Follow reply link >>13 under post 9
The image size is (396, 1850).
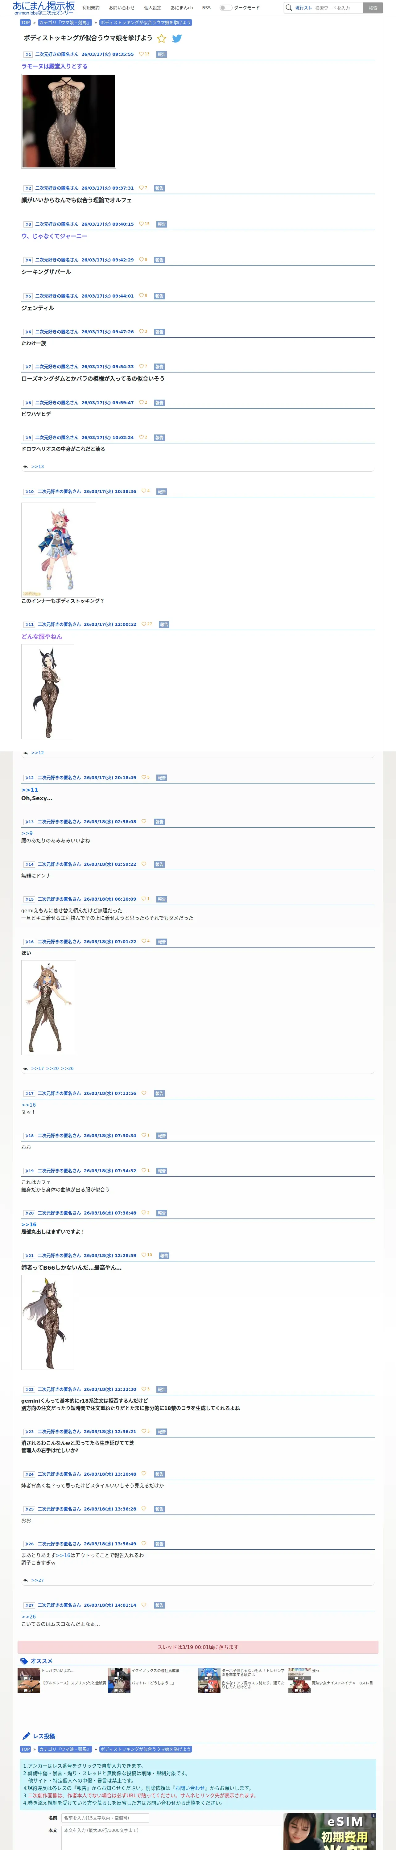pyautogui.click(x=37, y=467)
